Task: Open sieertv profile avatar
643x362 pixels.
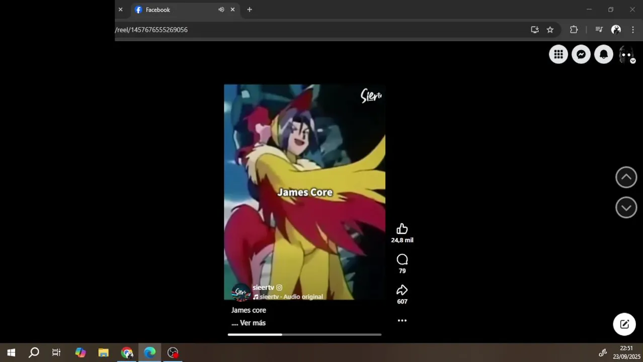Action: click(241, 292)
